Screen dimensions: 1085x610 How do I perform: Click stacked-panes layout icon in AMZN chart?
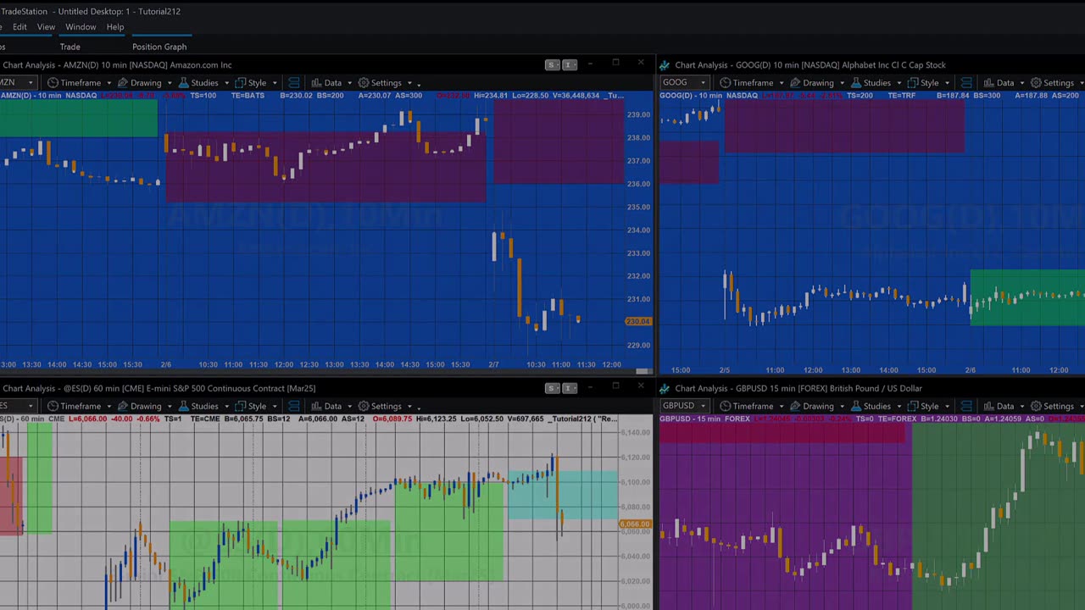click(x=294, y=83)
